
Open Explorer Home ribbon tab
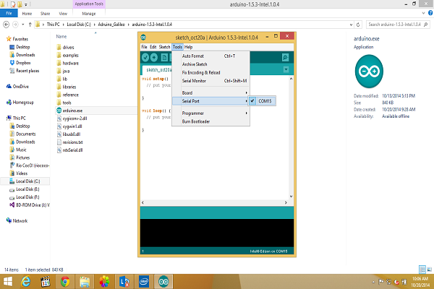point(27,14)
